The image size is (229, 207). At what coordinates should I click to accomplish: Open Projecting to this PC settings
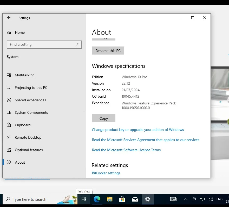(44, 88)
